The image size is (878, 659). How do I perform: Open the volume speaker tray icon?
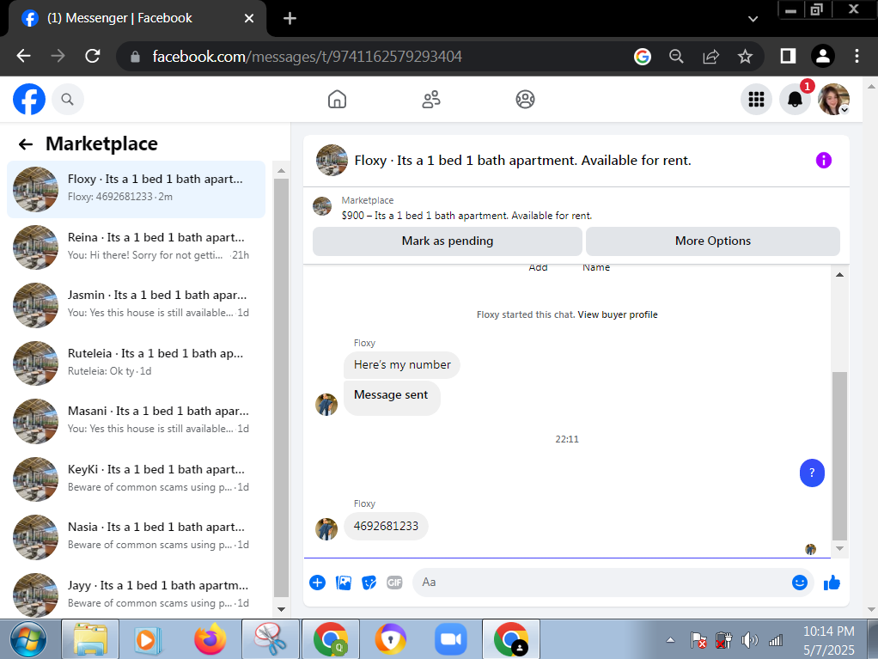749,640
